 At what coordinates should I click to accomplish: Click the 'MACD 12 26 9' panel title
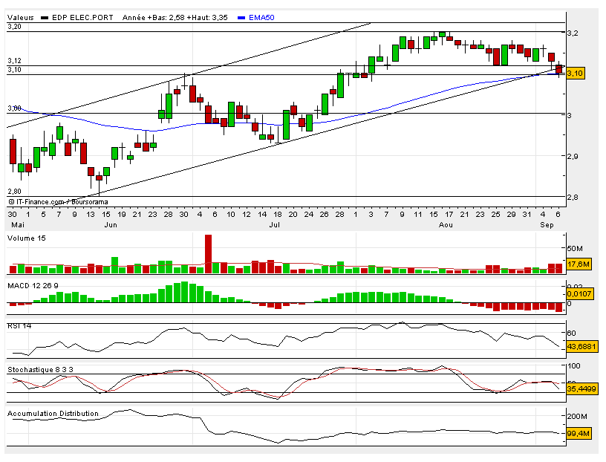(x=33, y=286)
